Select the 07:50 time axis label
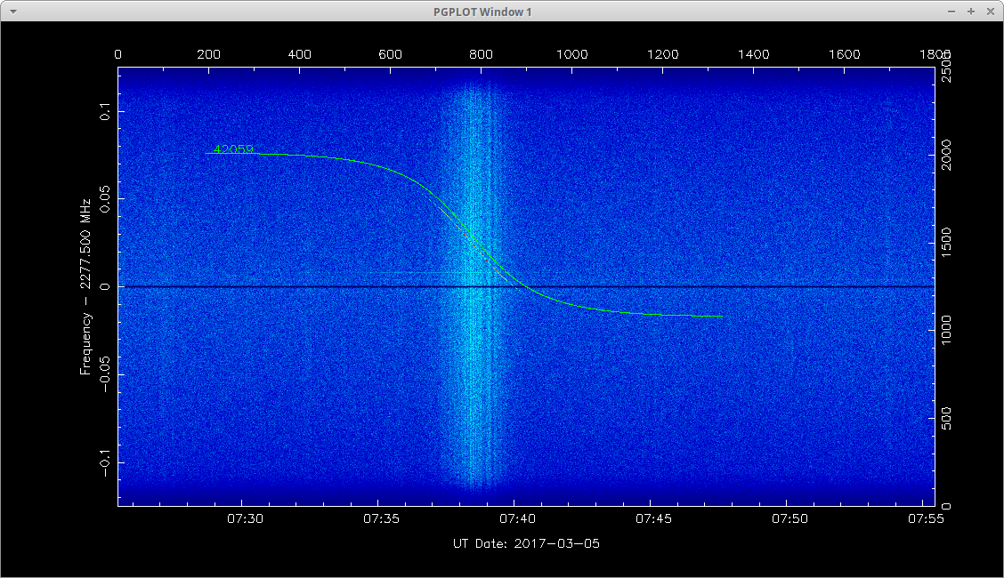Image resolution: width=1004 pixels, height=578 pixels. click(789, 518)
